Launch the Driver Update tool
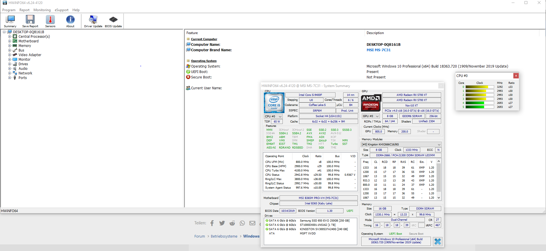The height and width of the screenshot is (251, 546). click(93, 21)
